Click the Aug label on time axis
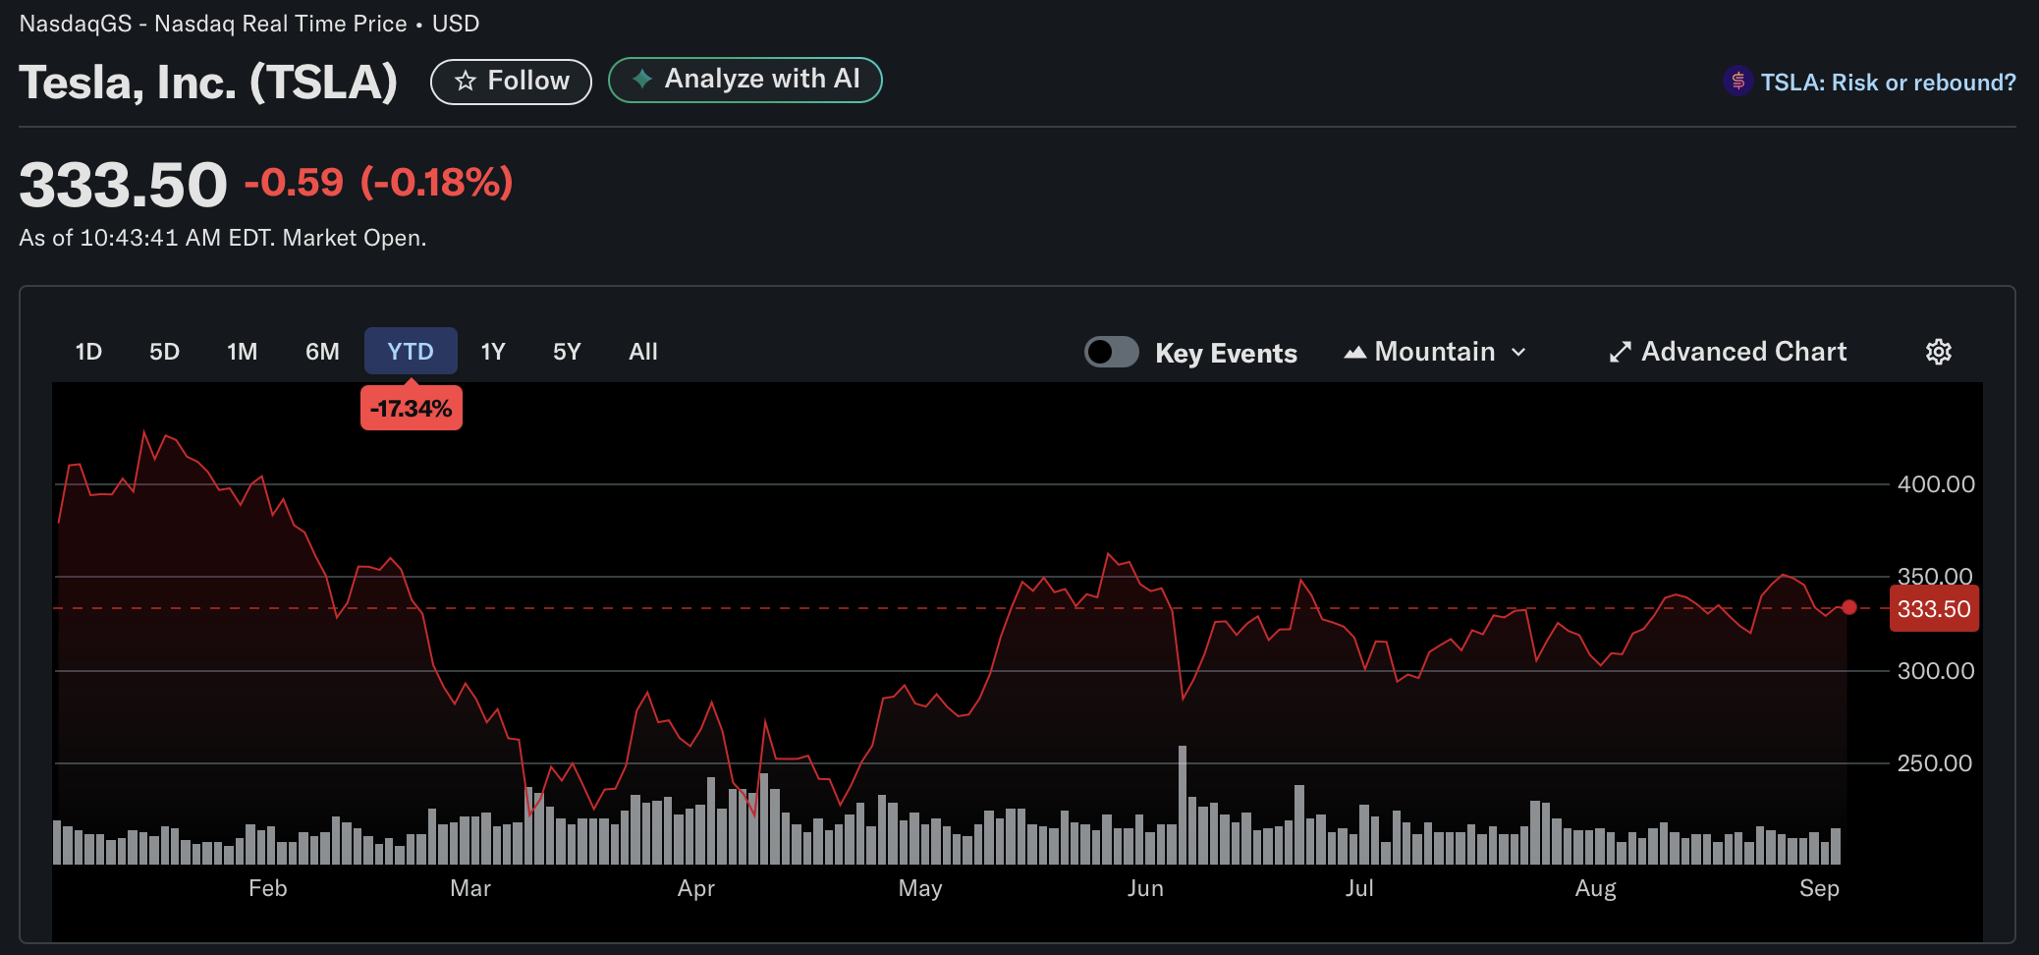The height and width of the screenshot is (955, 2039). [x=1595, y=889]
